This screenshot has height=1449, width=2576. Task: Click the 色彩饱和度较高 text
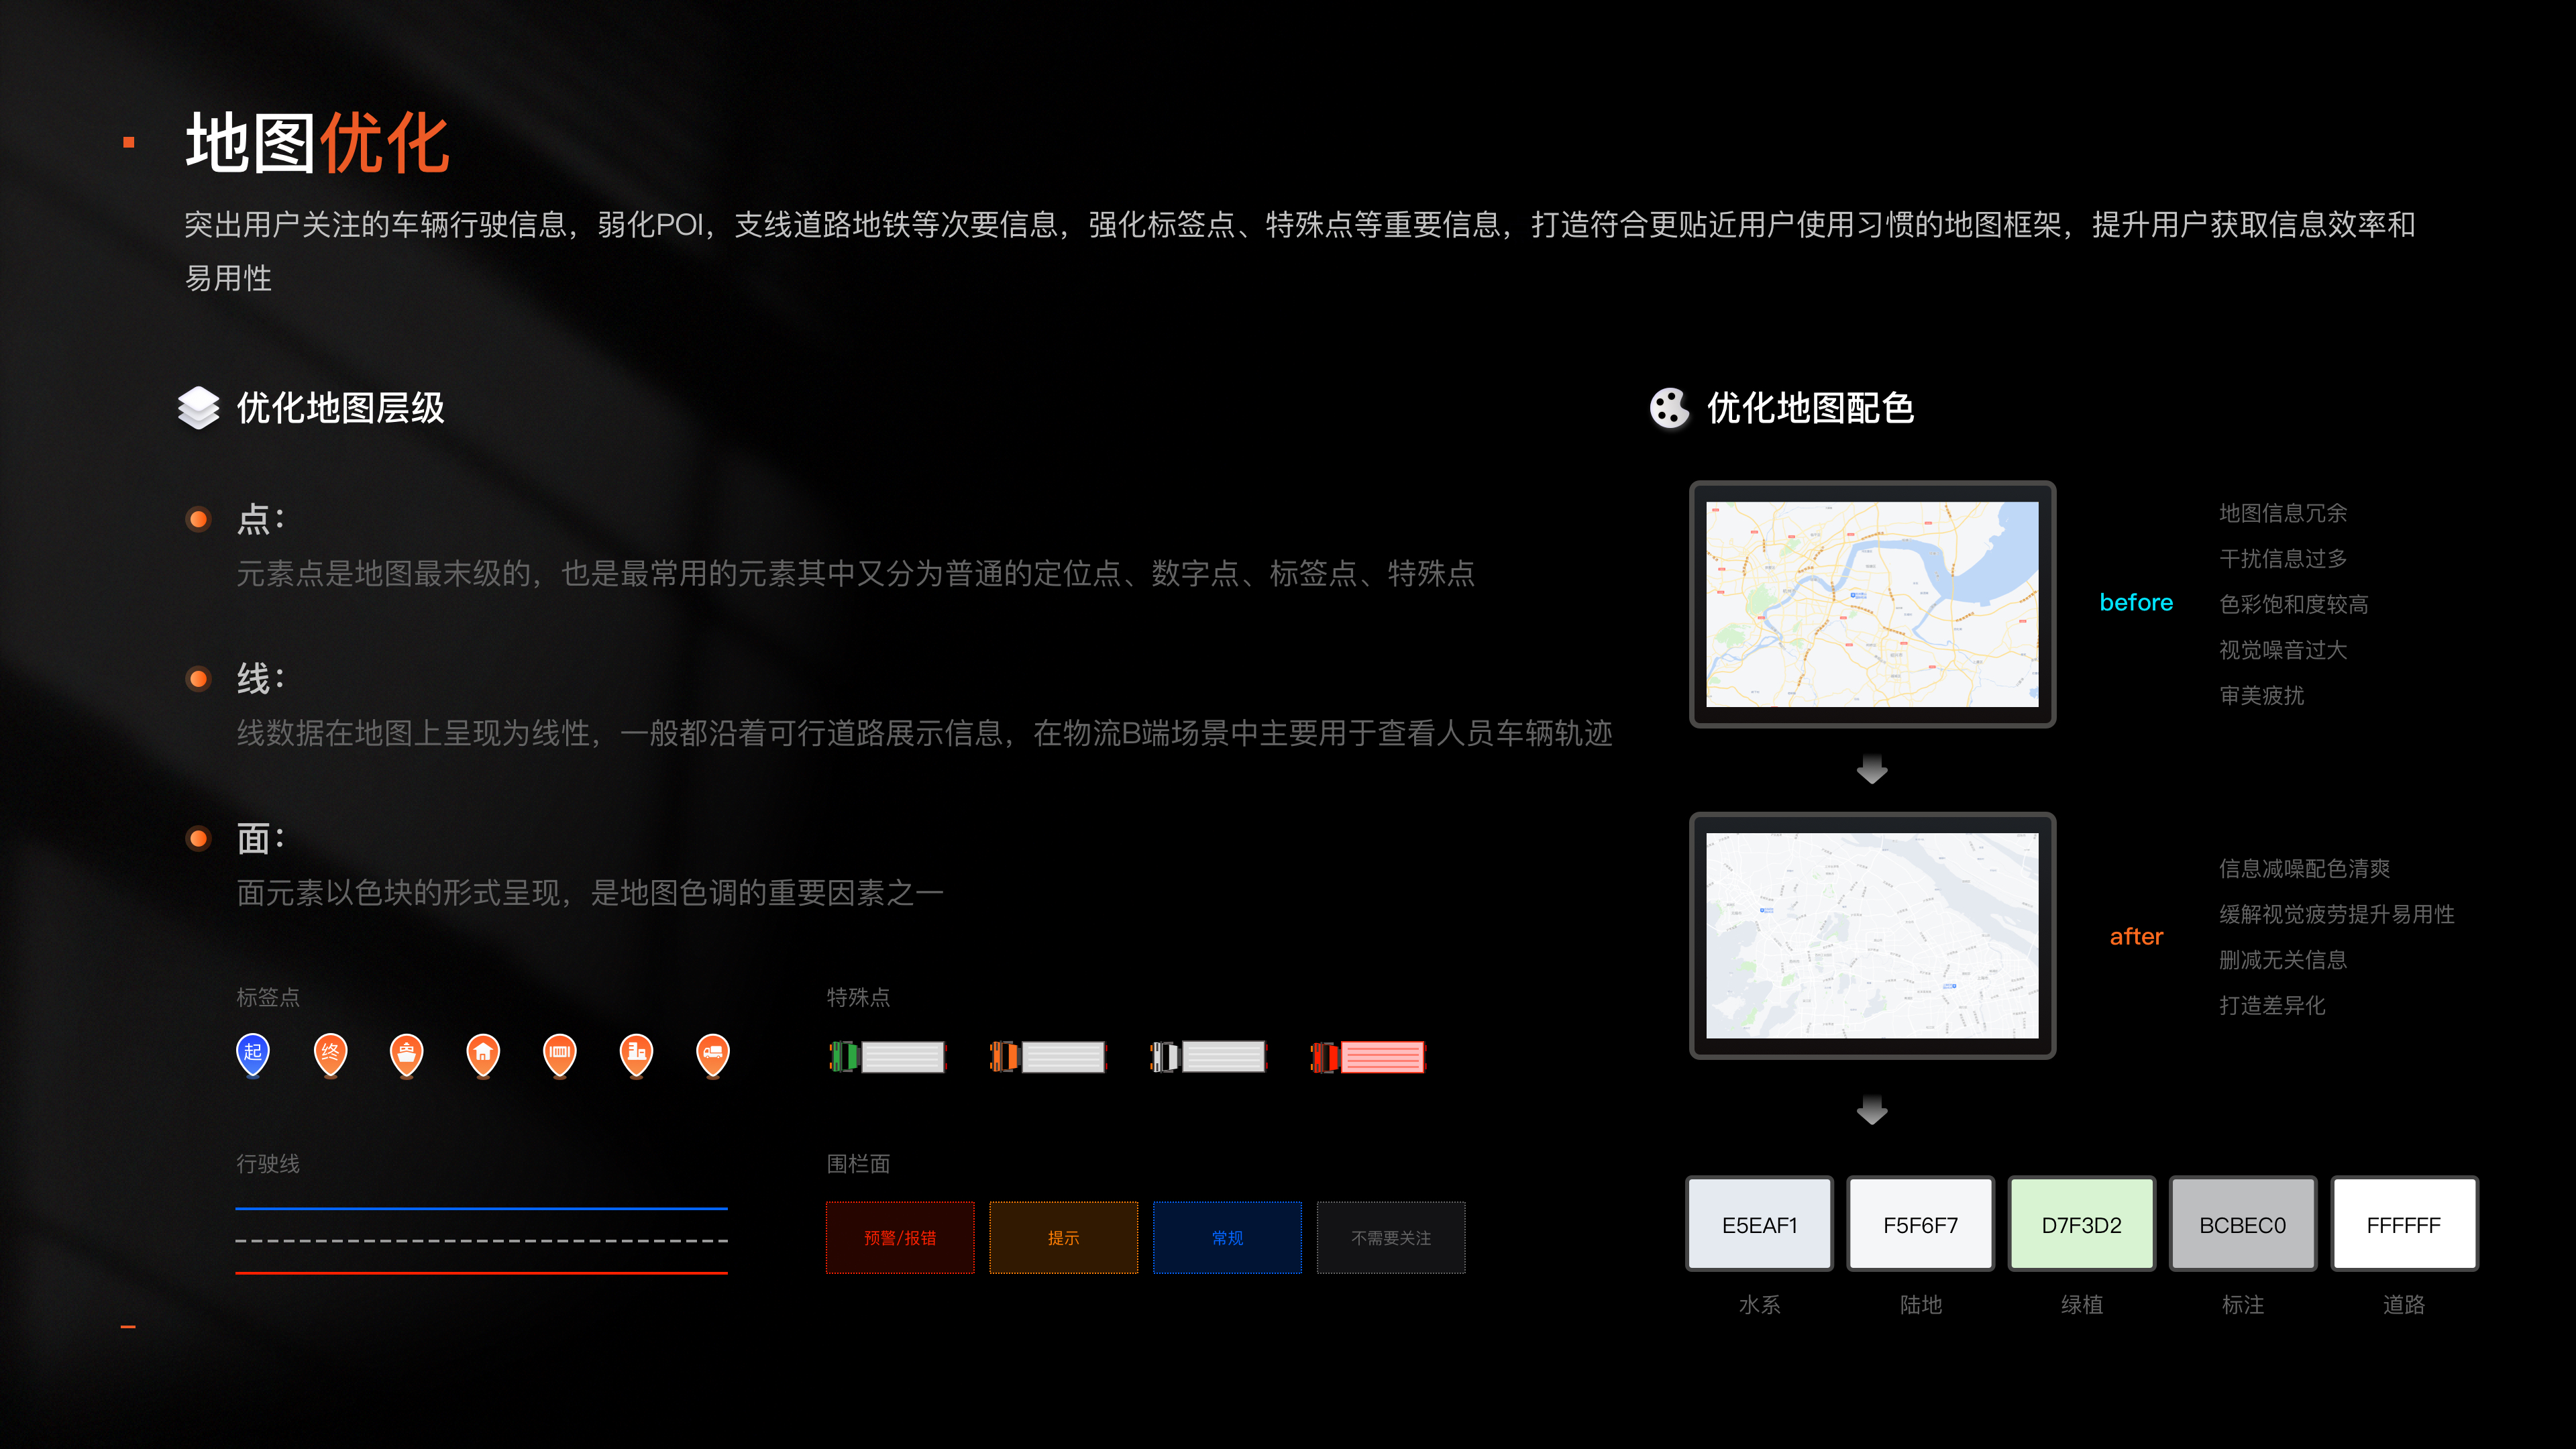pyautogui.click(x=2294, y=604)
